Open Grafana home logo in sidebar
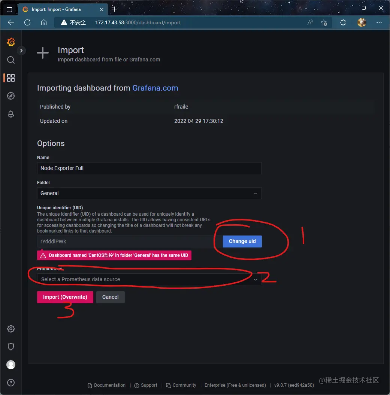The width and height of the screenshot is (390, 395). [11, 42]
